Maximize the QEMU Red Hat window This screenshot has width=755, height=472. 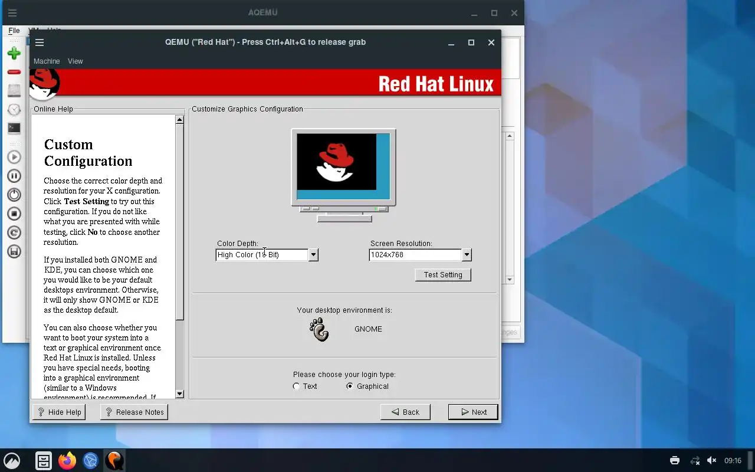pyautogui.click(x=471, y=42)
